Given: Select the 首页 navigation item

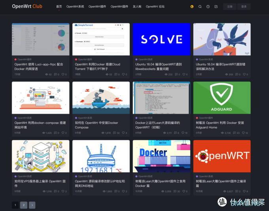Looking at the screenshot, I should [x=59, y=6].
